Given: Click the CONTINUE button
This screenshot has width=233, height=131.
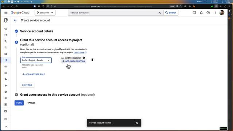Looking at the screenshot, I should (27, 85).
